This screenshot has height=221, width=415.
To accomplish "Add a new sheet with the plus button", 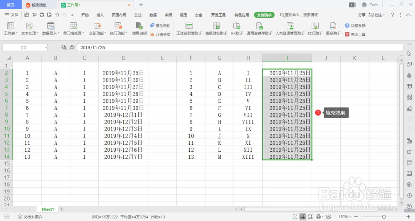I will tap(62, 209).
